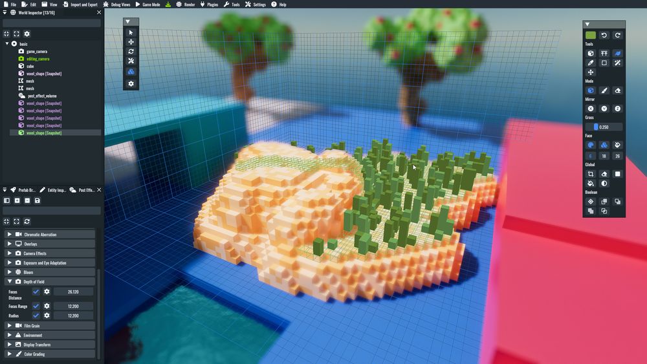Click the undo arrow in voxel panel
Viewport: 647px width, 364px height.
[604, 36]
